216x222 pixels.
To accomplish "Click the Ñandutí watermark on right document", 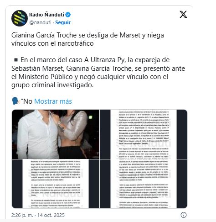I will coord(144,144).
